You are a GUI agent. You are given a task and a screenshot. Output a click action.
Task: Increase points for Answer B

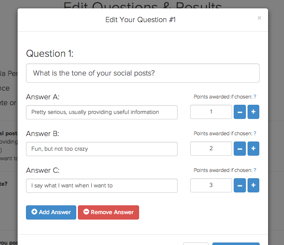coord(253,149)
